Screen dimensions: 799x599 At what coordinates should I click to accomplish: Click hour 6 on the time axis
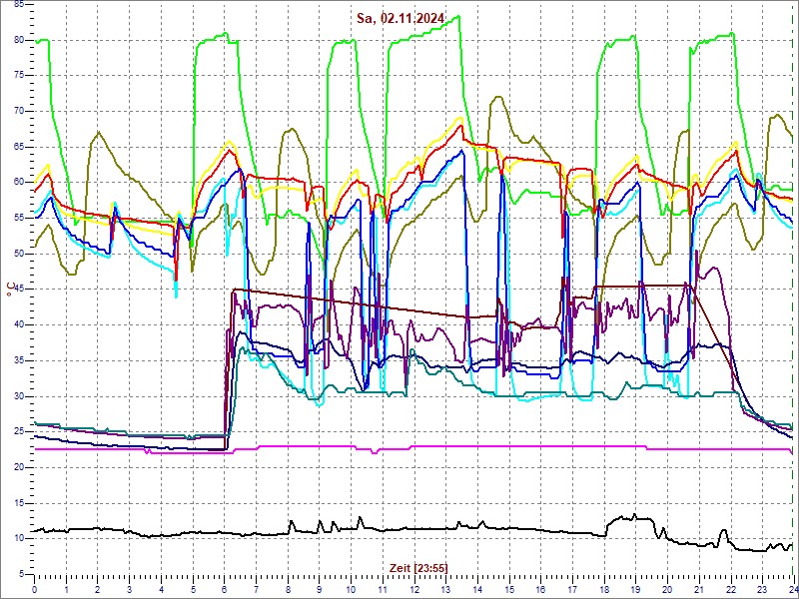[x=224, y=588]
